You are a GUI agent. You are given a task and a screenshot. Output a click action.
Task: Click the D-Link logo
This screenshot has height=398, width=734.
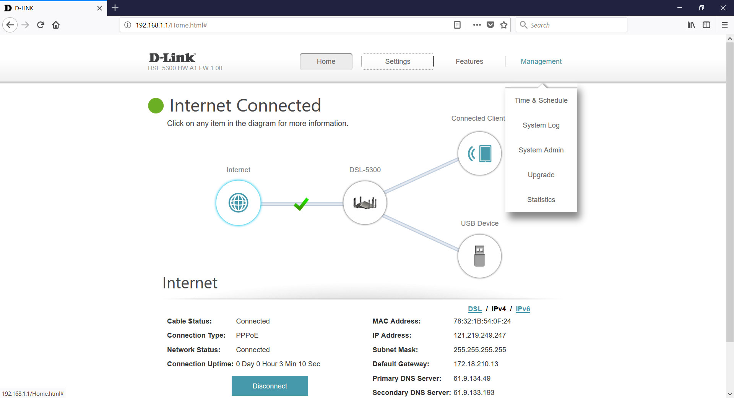point(172,58)
